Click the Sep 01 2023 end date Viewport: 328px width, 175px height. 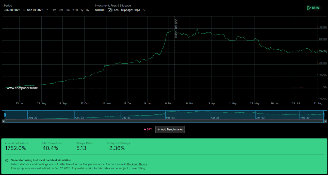[x=35, y=10]
